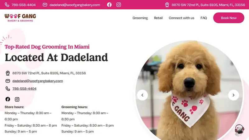Click Friday – Saturday hours under Grooming hours
Image resolution: width=249 pixels, height=140 pixels.
click(87, 125)
